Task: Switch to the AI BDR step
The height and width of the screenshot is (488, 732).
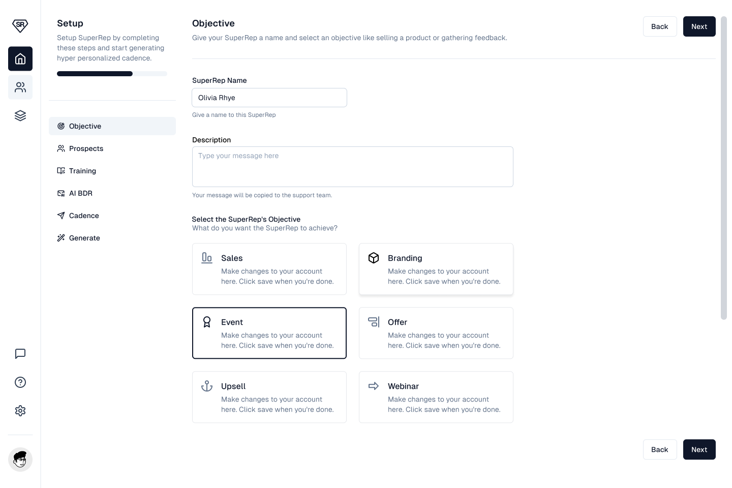Action: click(80, 193)
